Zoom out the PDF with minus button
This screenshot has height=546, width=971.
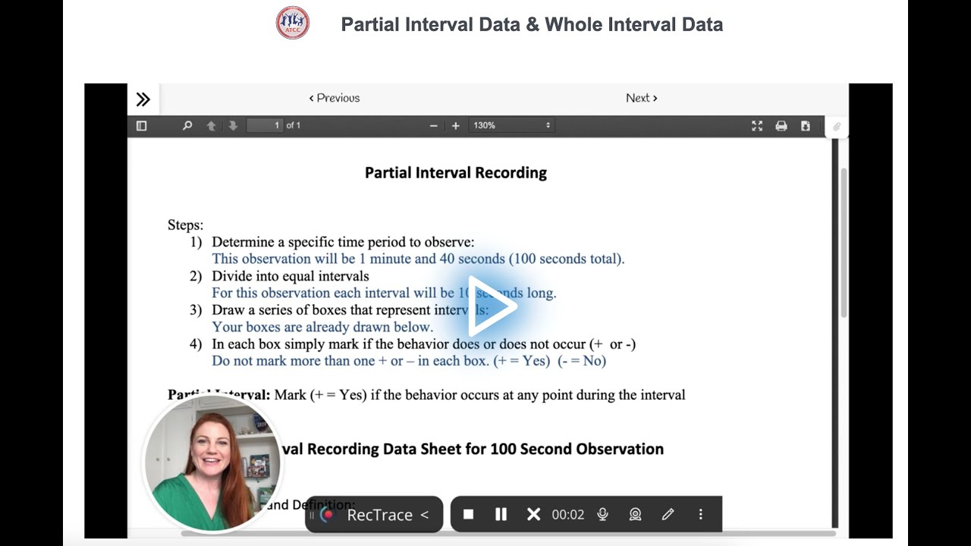pos(433,126)
